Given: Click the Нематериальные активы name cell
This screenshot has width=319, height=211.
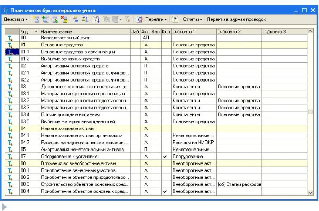Looking at the screenshot, I should 85,129.
